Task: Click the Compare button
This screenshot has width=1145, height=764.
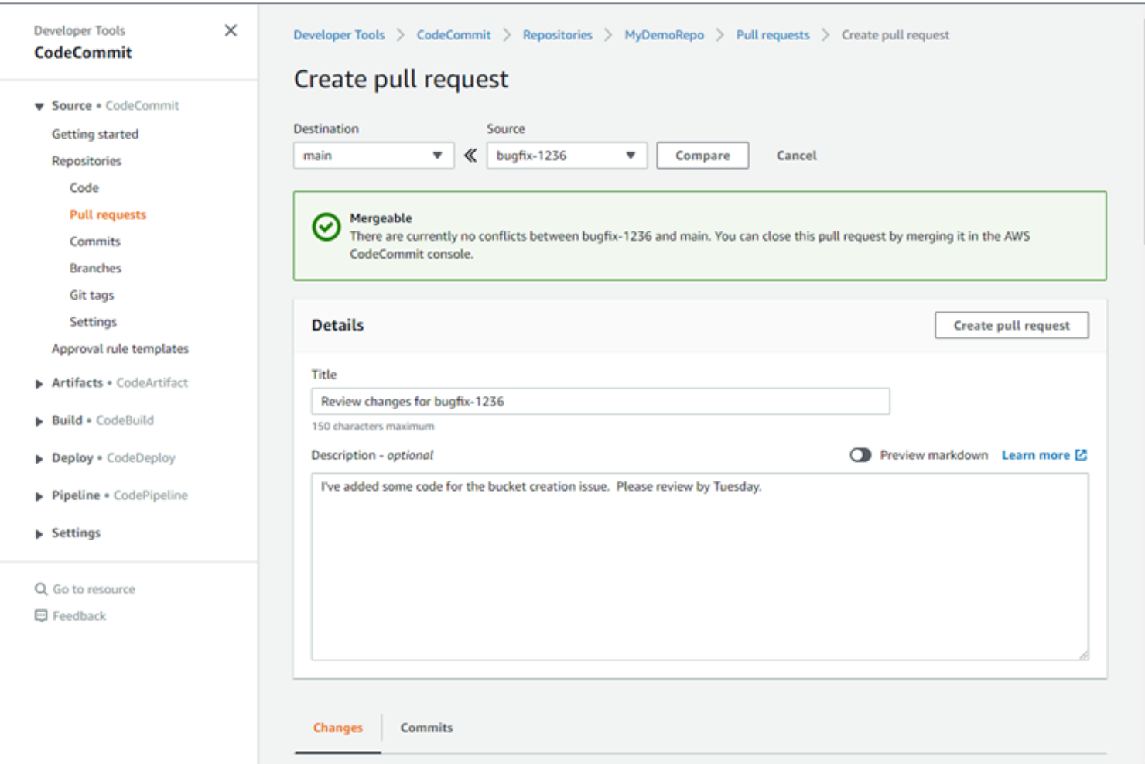Action: click(x=702, y=155)
